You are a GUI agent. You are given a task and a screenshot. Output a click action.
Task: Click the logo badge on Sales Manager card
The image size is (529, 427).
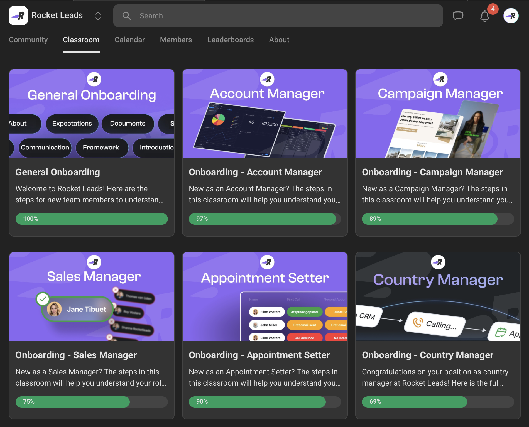click(94, 262)
